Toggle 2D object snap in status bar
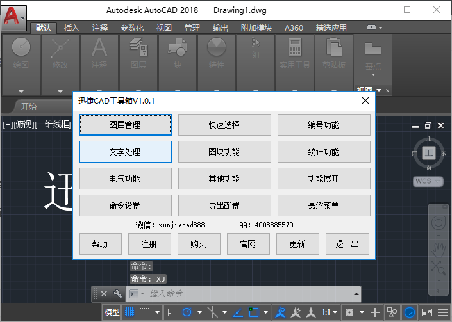 (254, 312)
